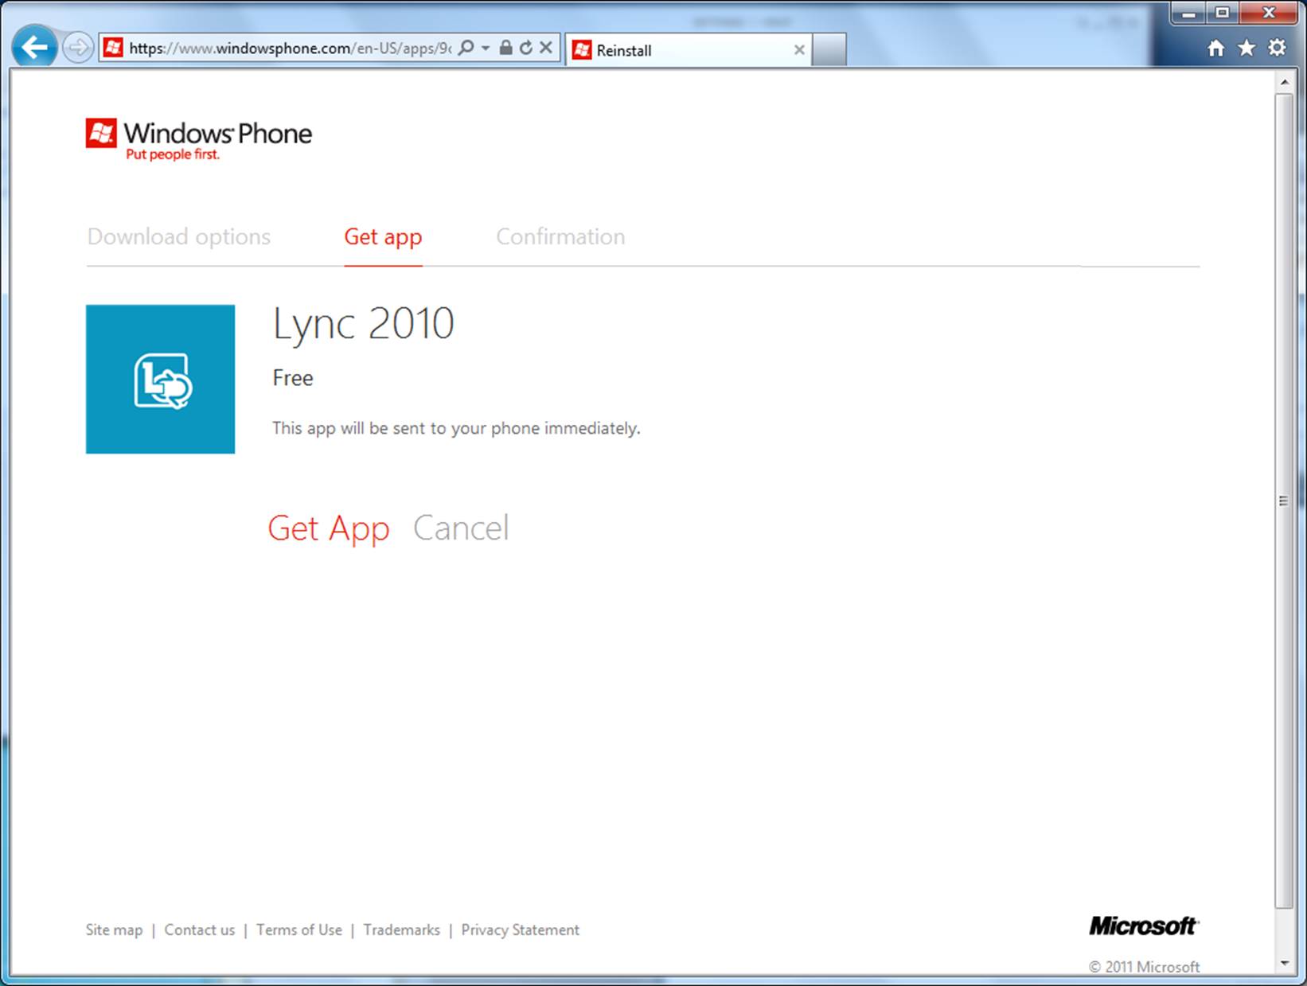This screenshot has width=1307, height=986.
Task: Go to the Home page icon
Action: (1215, 49)
